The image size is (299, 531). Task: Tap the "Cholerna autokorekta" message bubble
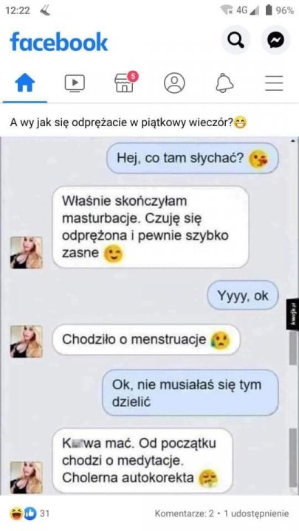click(x=142, y=460)
